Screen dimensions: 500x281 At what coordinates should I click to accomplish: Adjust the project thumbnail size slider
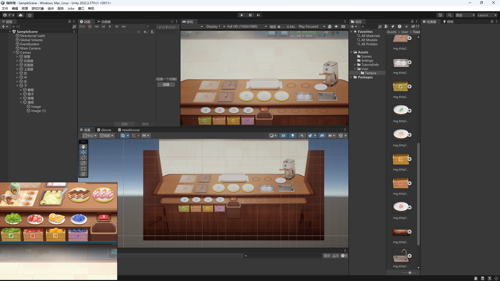pyautogui.click(x=410, y=273)
